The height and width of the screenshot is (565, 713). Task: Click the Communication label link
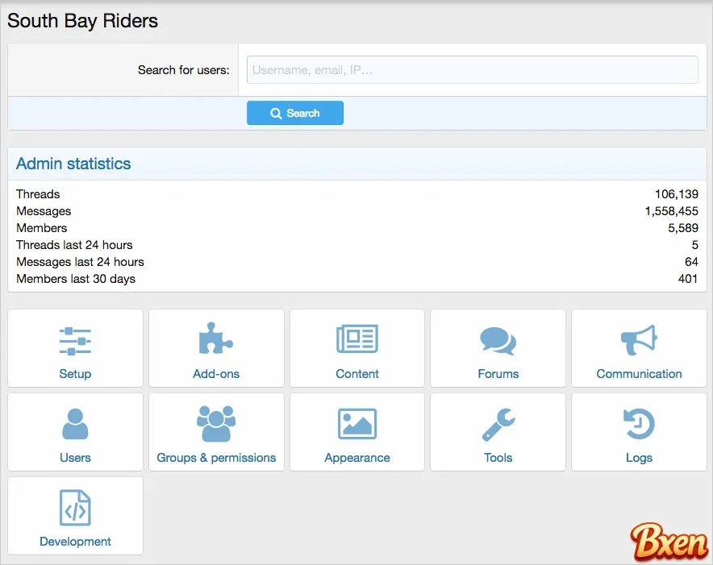tap(639, 374)
